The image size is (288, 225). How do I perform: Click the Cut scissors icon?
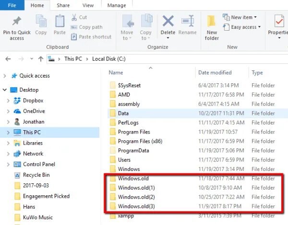(74, 17)
